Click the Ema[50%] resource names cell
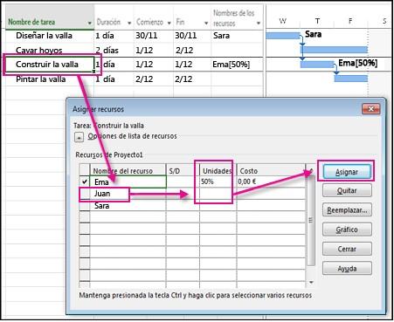Viewport: 394px width, 322px height. point(237,65)
